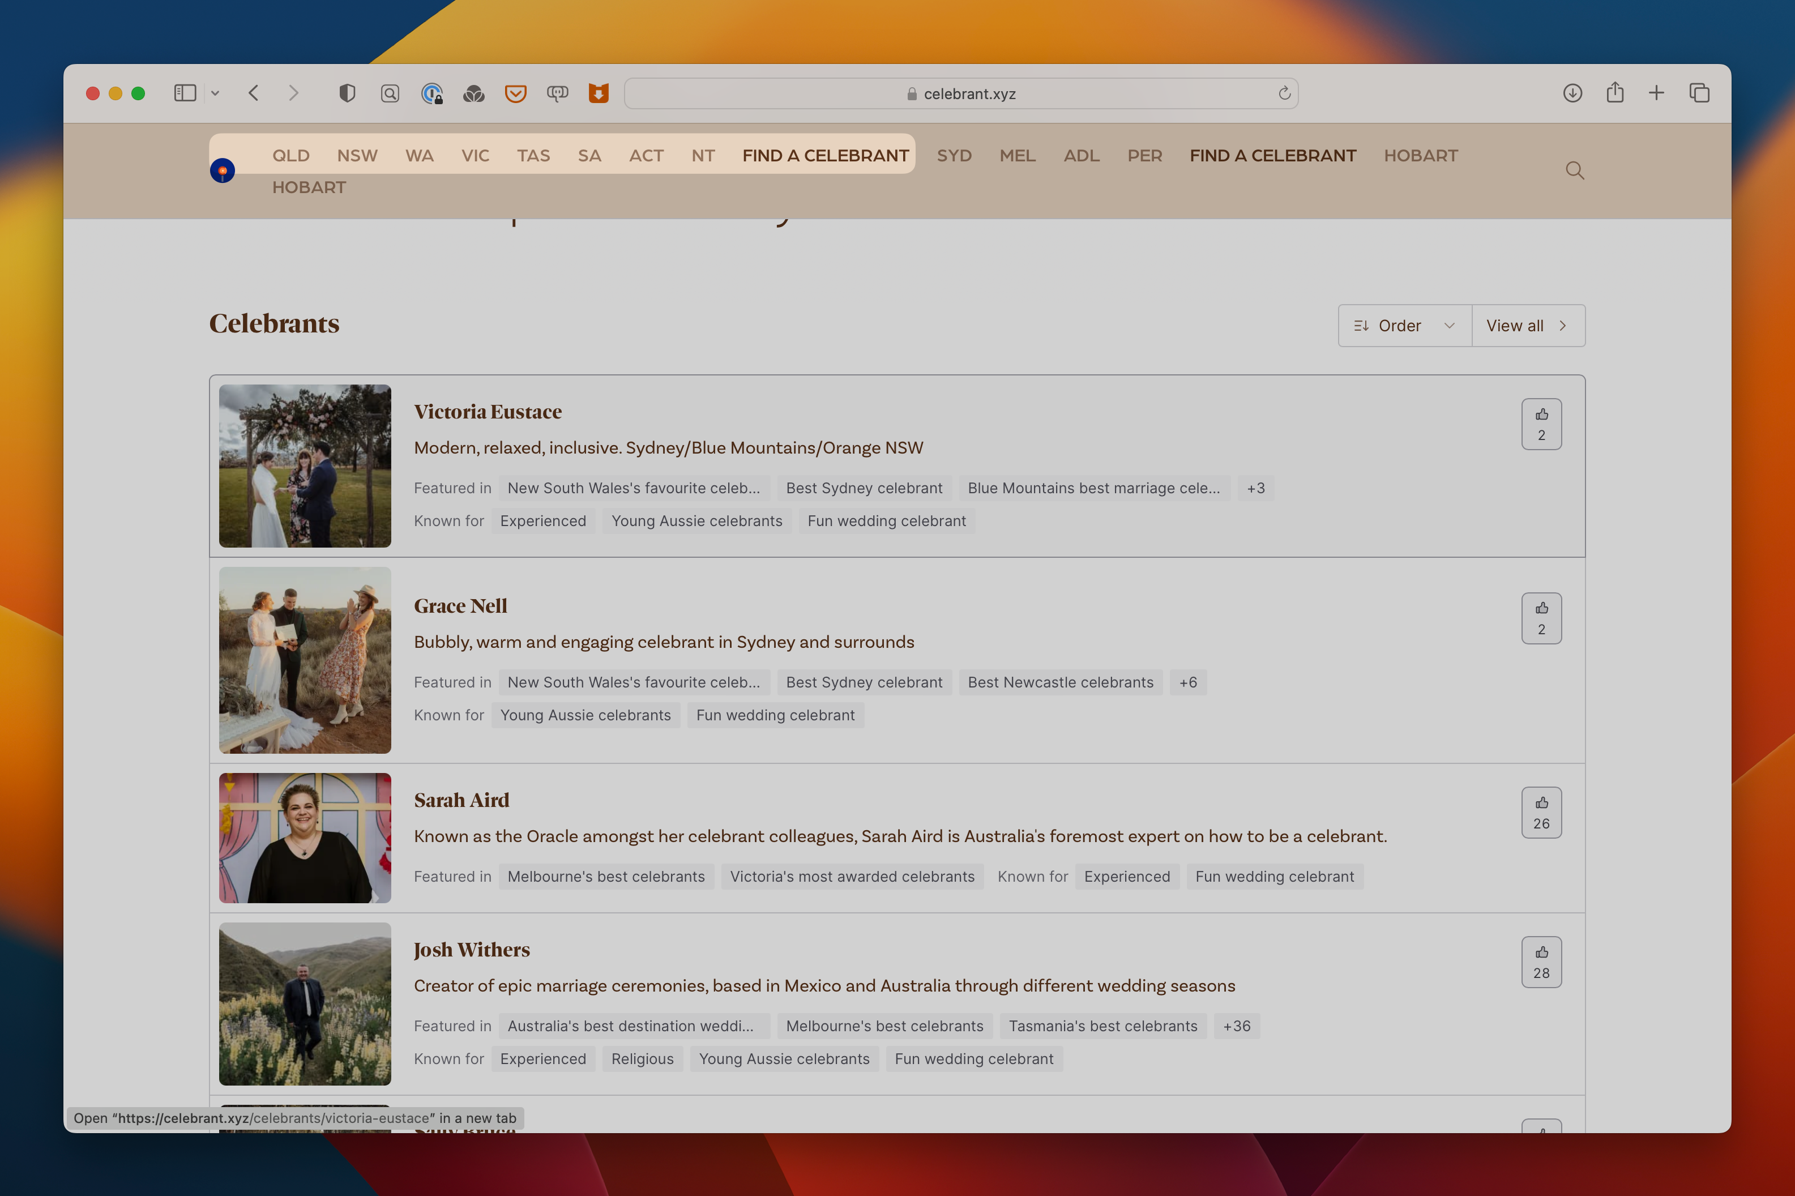Save page with Pocket icon
1795x1196 pixels.
pos(515,93)
